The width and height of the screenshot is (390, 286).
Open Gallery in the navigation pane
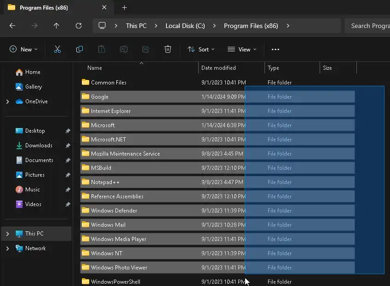[x=33, y=87]
